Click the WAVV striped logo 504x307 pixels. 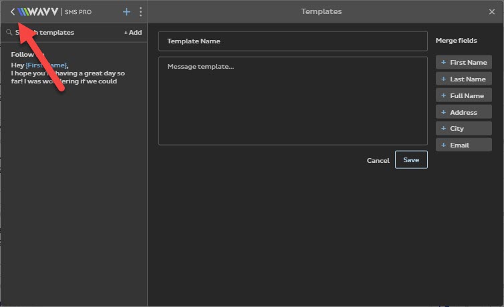point(39,12)
